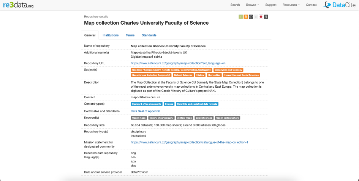Image resolution: width=359 pixels, height=181 pixels.
Task: Click the red certificate seal badge
Action: point(261,17)
